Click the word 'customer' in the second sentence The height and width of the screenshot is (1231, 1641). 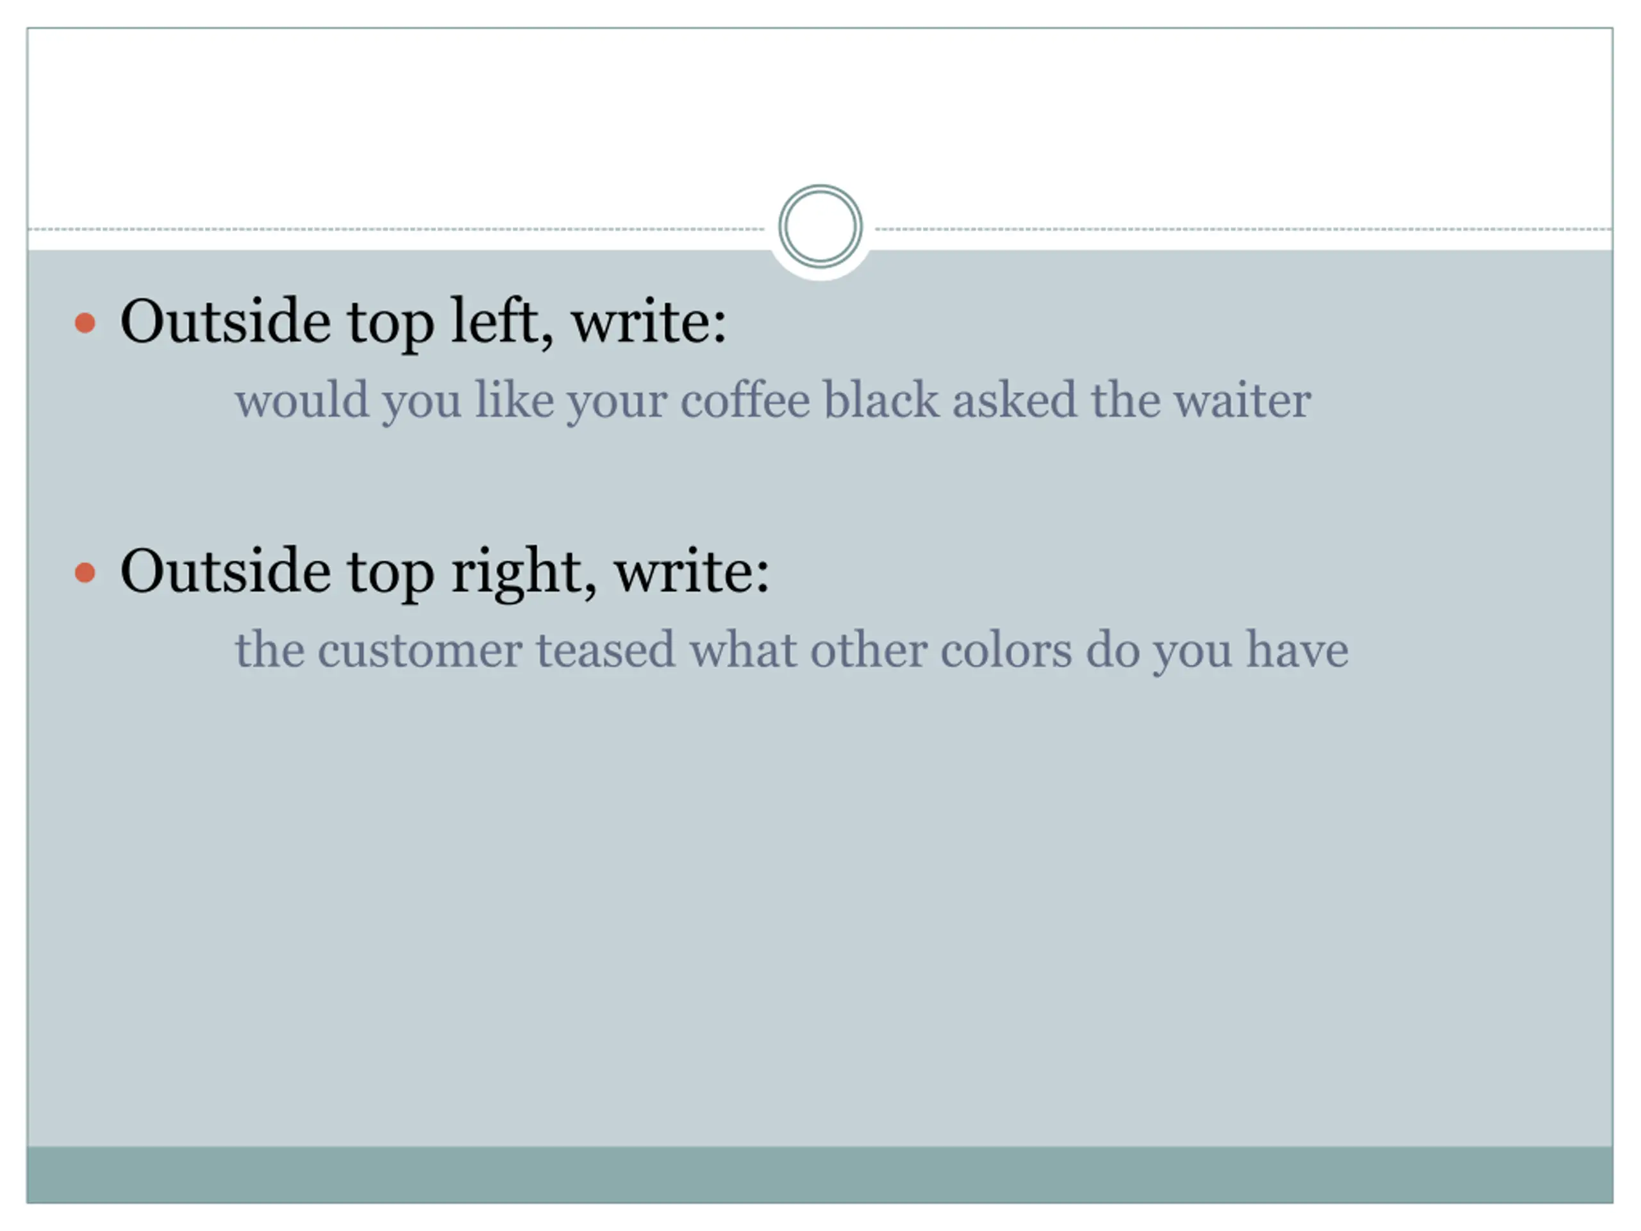tap(420, 650)
